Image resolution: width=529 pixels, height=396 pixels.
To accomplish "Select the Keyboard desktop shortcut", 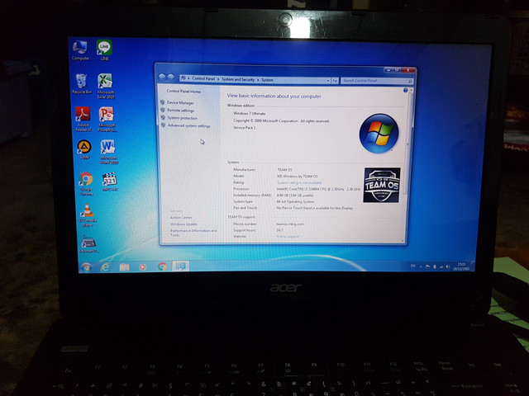I will coord(89,244).
